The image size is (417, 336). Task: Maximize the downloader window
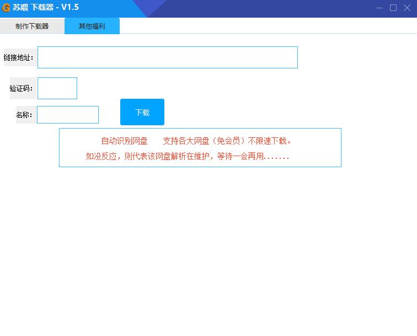tap(393, 8)
